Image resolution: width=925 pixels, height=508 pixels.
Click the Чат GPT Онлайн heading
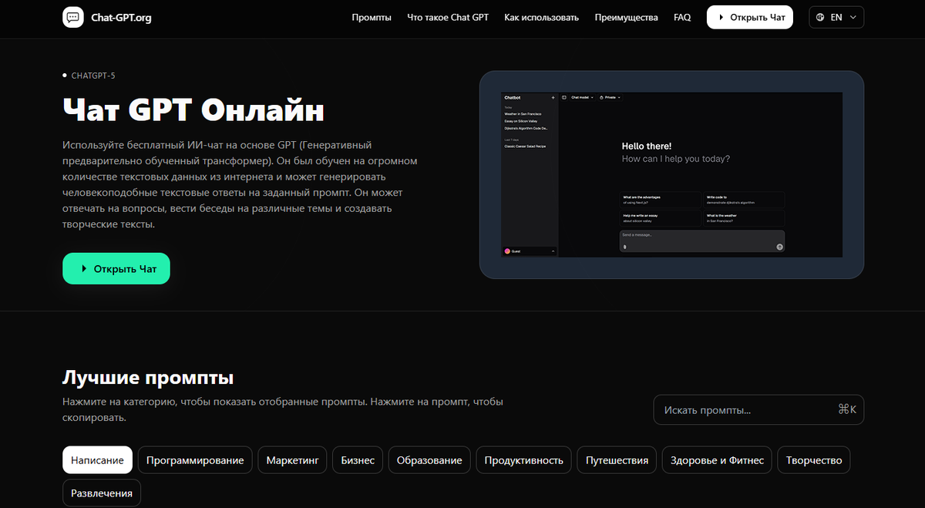[x=193, y=109]
